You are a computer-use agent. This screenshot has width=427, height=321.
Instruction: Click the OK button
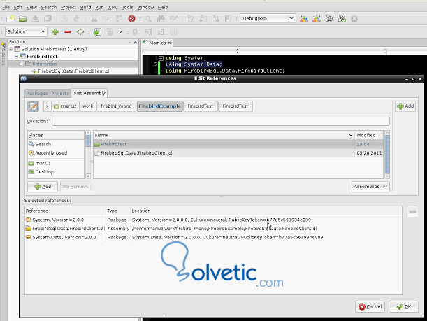[x=403, y=307]
